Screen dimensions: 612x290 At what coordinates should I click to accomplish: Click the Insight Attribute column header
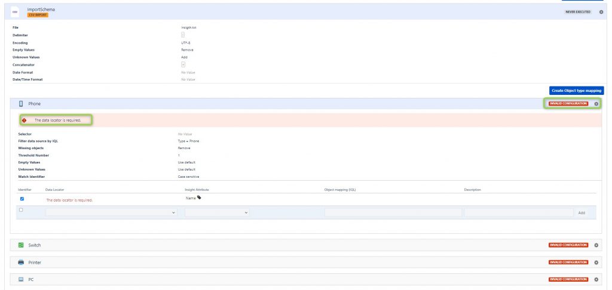[197, 190]
